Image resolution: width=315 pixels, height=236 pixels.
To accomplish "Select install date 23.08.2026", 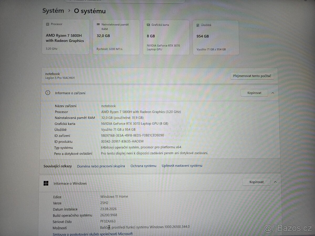I will 108,209.
